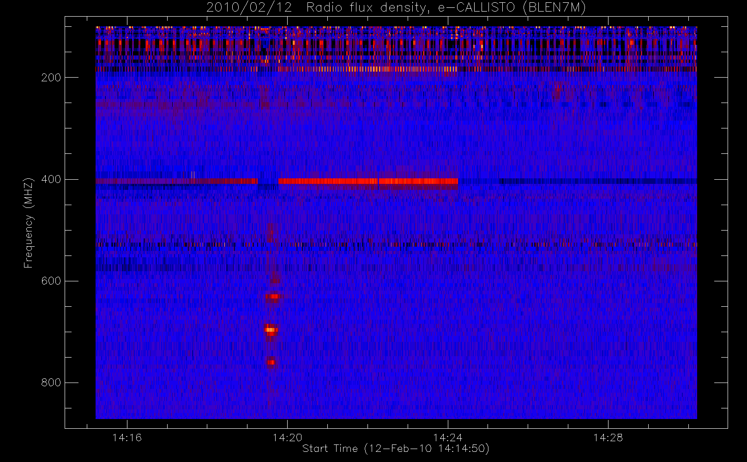
Task: Click the 400 frequency tick label
Action: coord(51,179)
